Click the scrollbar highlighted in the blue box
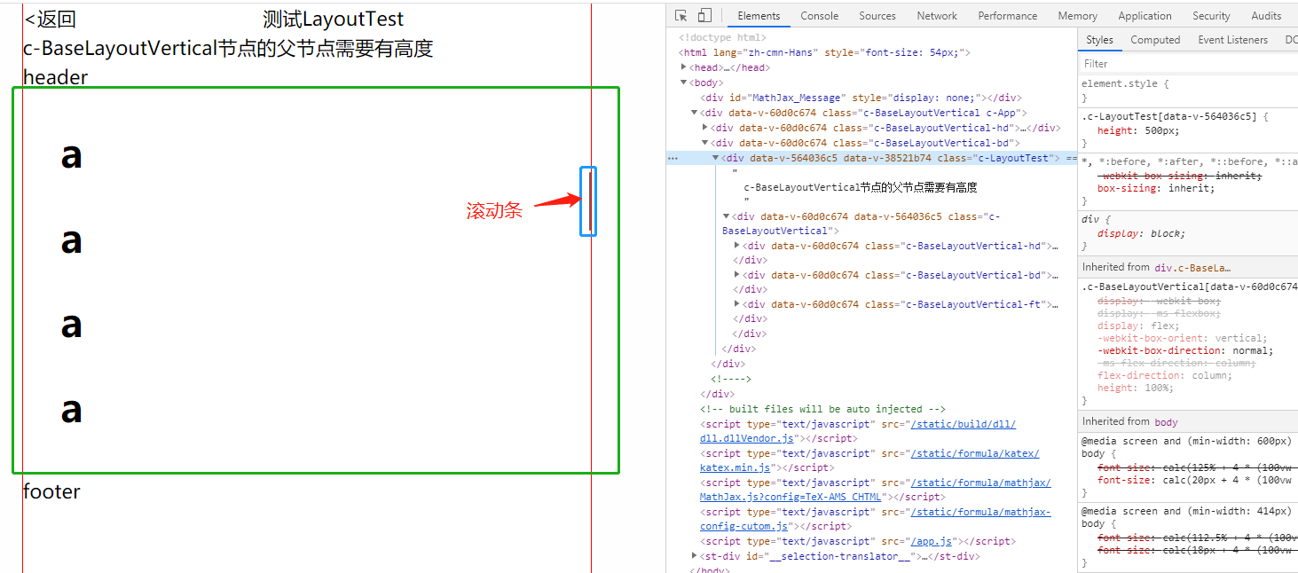 [588, 201]
